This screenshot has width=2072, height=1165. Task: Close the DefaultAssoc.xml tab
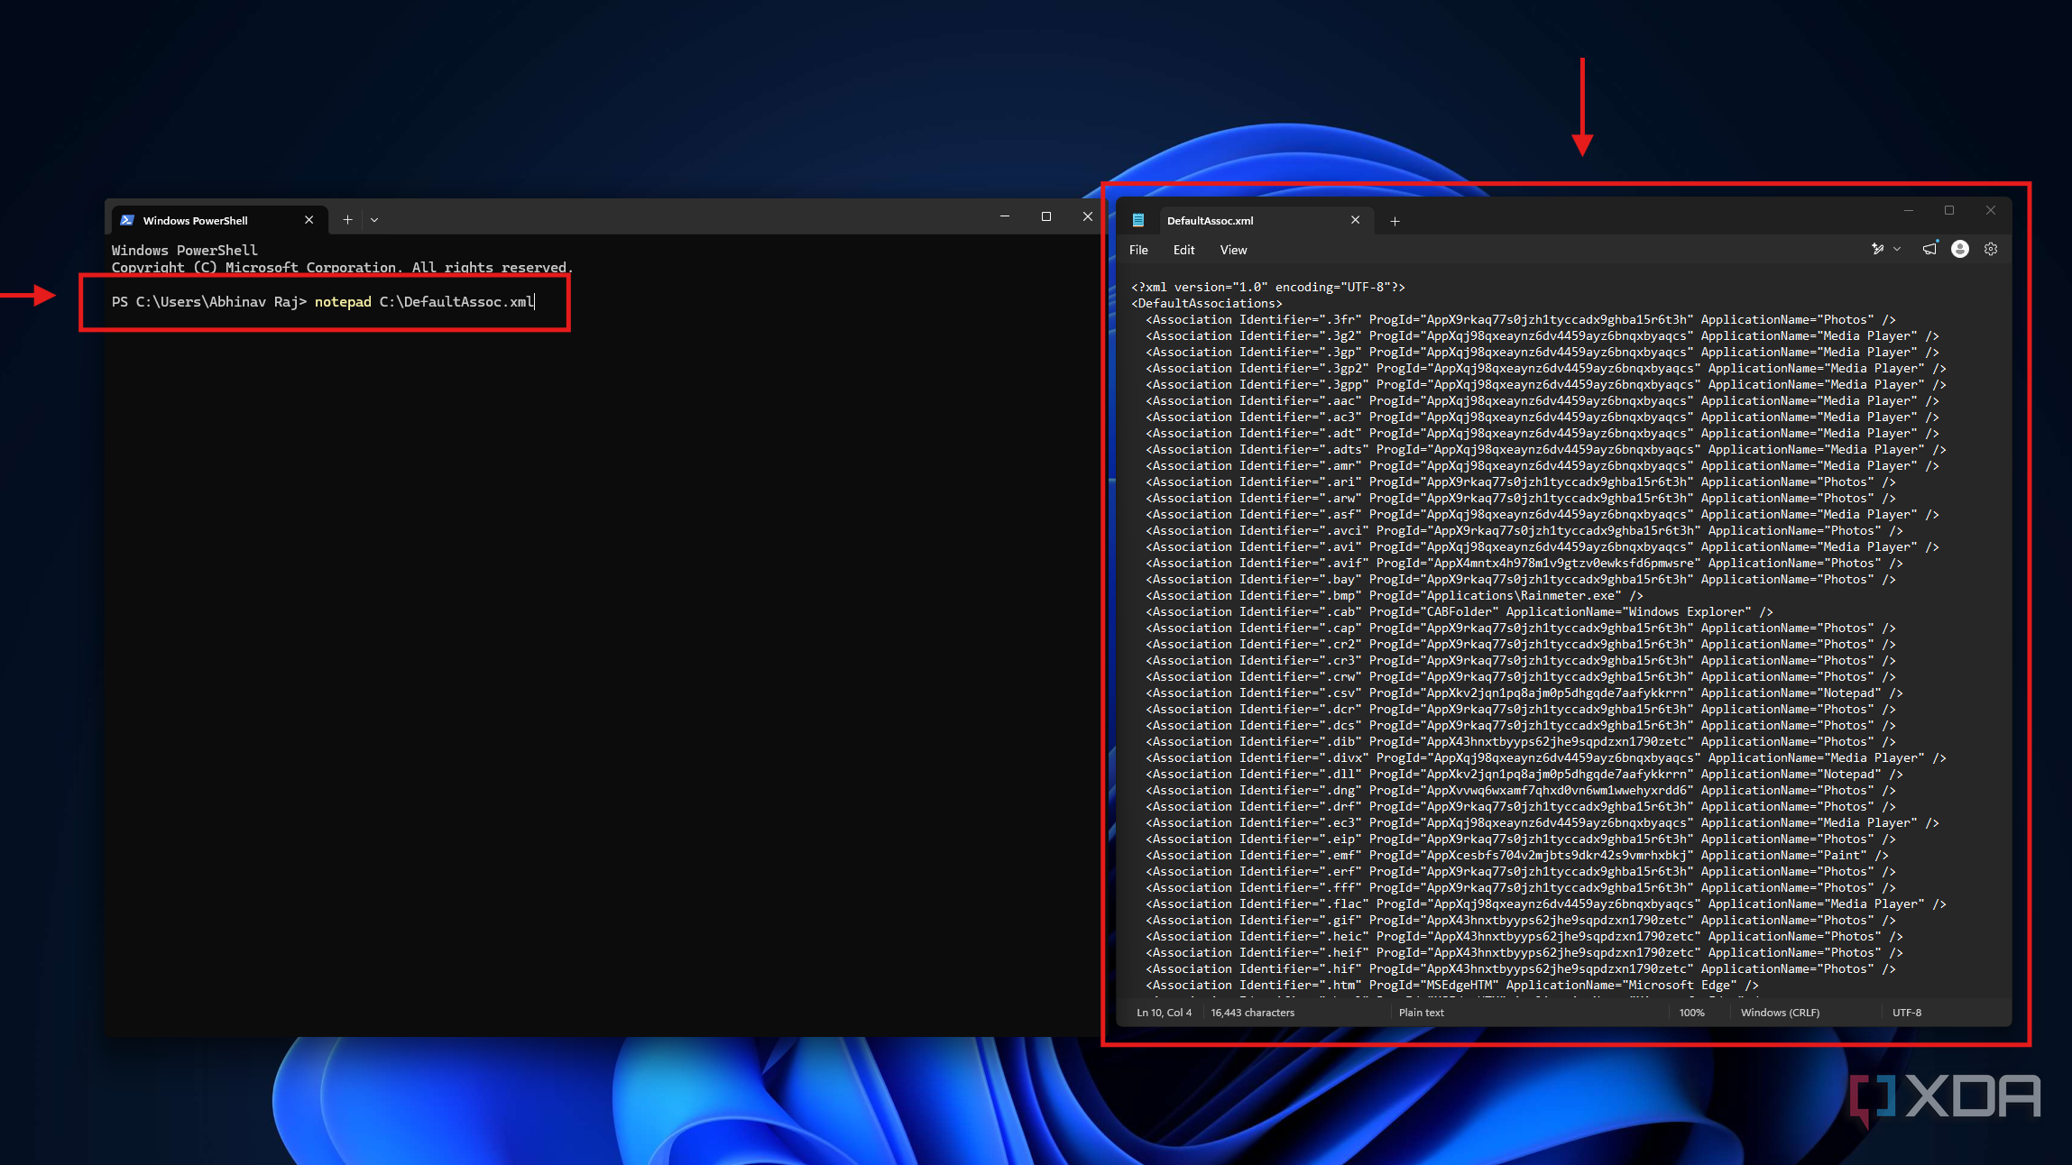click(1355, 220)
